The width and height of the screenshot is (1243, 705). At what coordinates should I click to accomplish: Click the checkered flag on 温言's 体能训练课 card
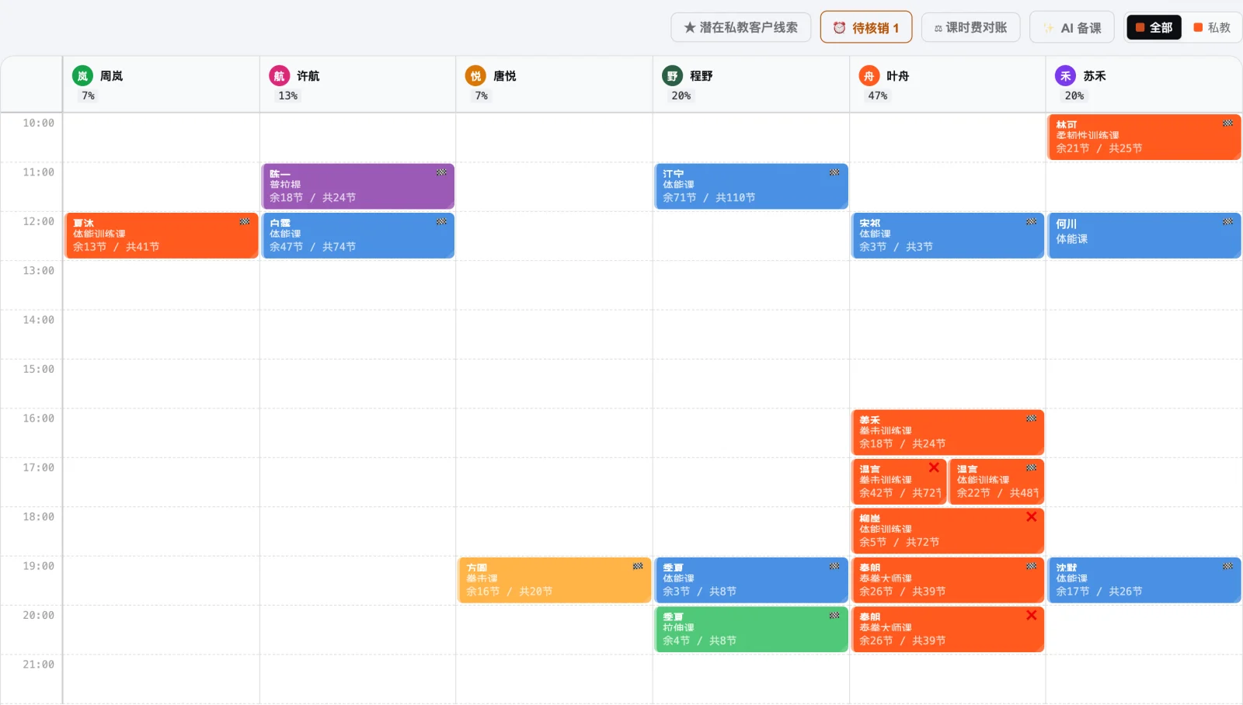[1031, 467]
